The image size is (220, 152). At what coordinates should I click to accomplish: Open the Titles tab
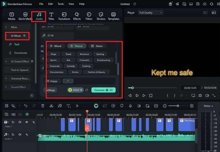51,16
